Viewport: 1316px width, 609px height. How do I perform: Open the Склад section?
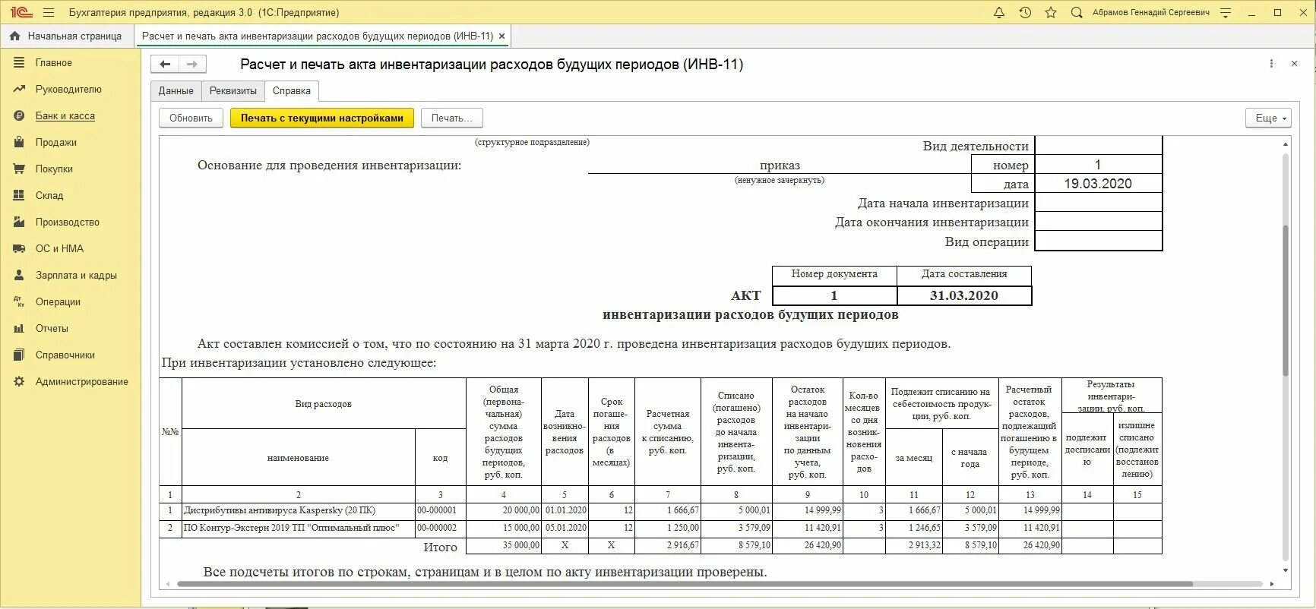tap(49, 196)
